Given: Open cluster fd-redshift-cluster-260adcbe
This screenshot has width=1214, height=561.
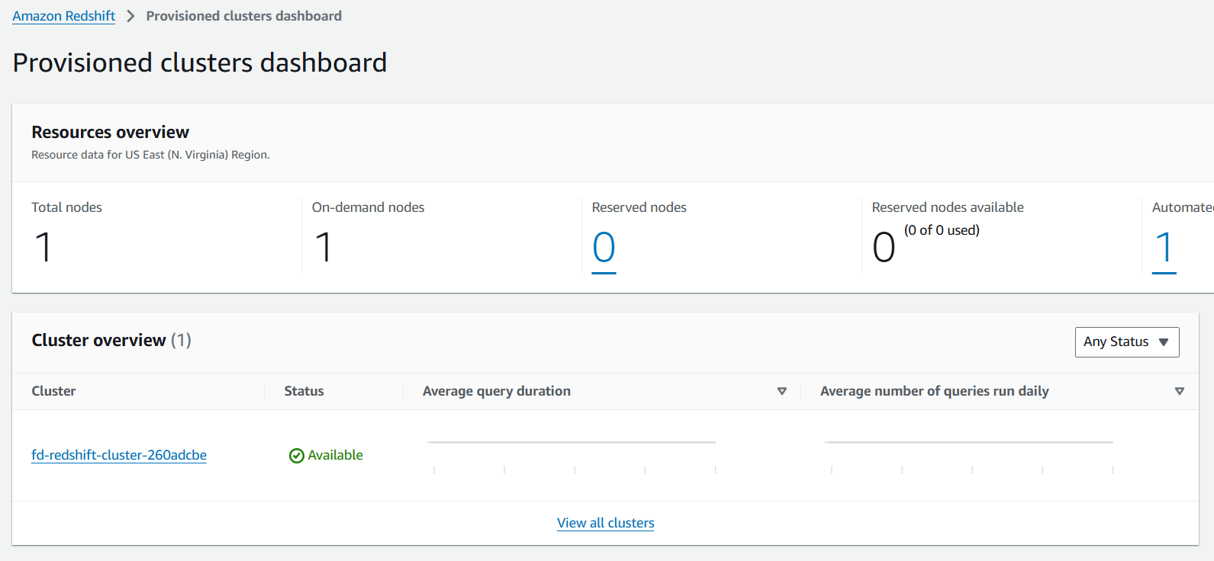Looking at the screenshot, I should click(x=119, y=455).
